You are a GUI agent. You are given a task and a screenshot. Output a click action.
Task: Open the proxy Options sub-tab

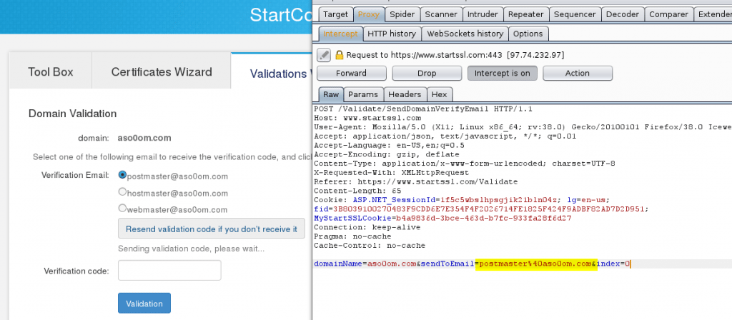tap(528, 34)
